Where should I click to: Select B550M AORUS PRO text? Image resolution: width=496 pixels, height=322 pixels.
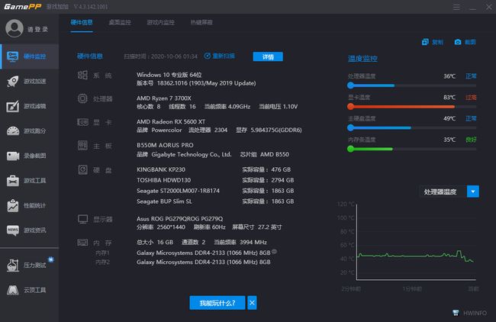click(x=165, y=145)
